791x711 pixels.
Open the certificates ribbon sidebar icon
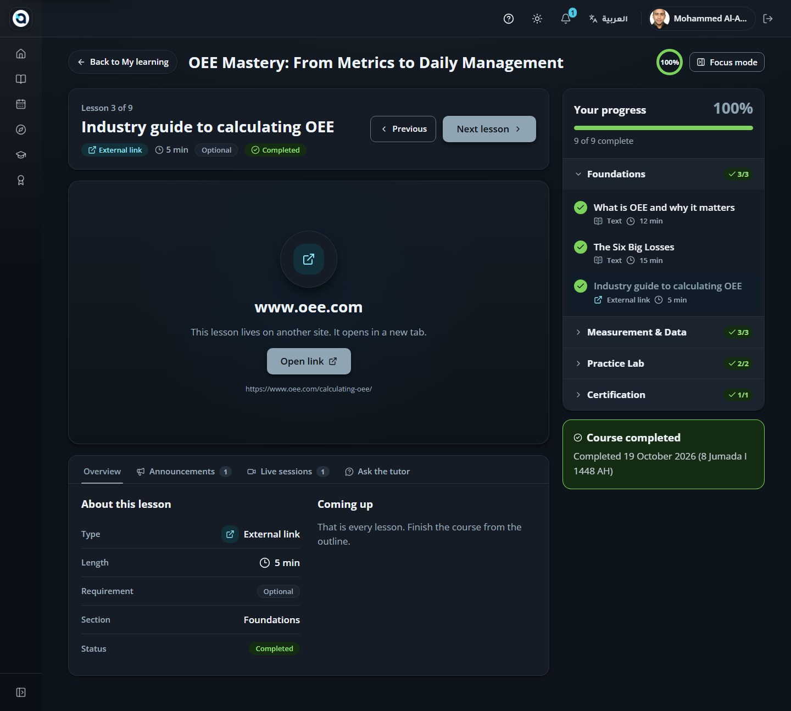point(21,180)
